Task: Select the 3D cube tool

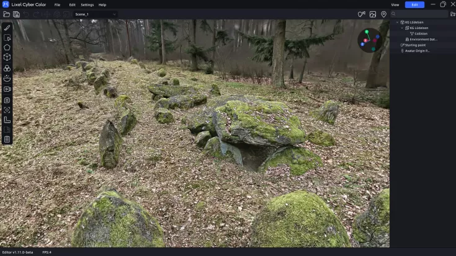Action: [7, 57]
